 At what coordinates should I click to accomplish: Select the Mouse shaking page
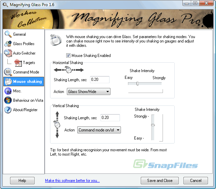pos(24,82)
